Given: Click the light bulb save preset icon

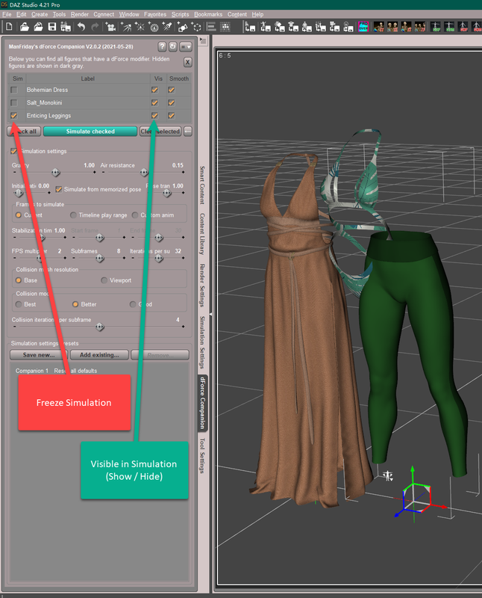Looking at the screenshot, I should [348, 27].
